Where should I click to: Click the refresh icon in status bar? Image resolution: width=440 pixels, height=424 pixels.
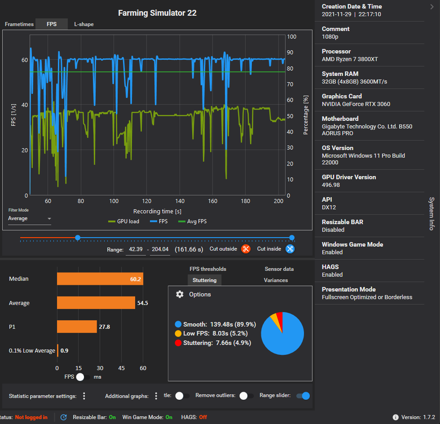click(64, 417)
